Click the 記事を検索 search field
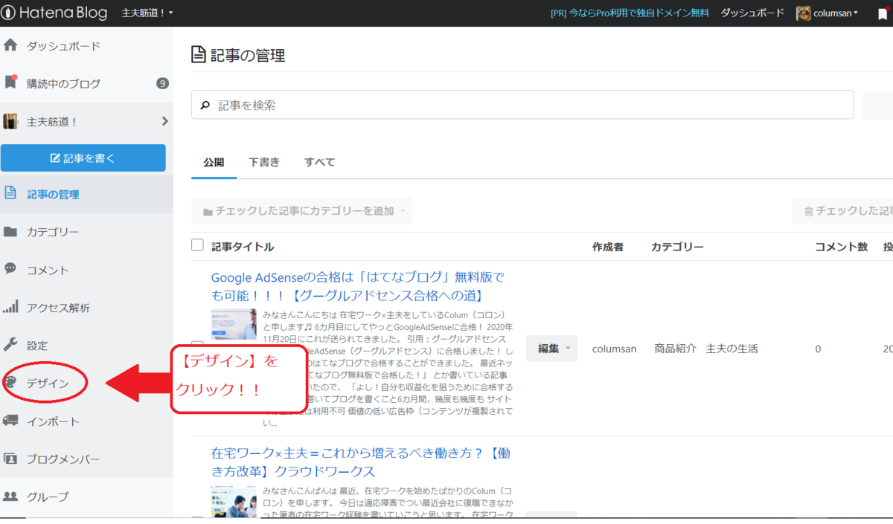The image size is (893, 524). [522, 106]
